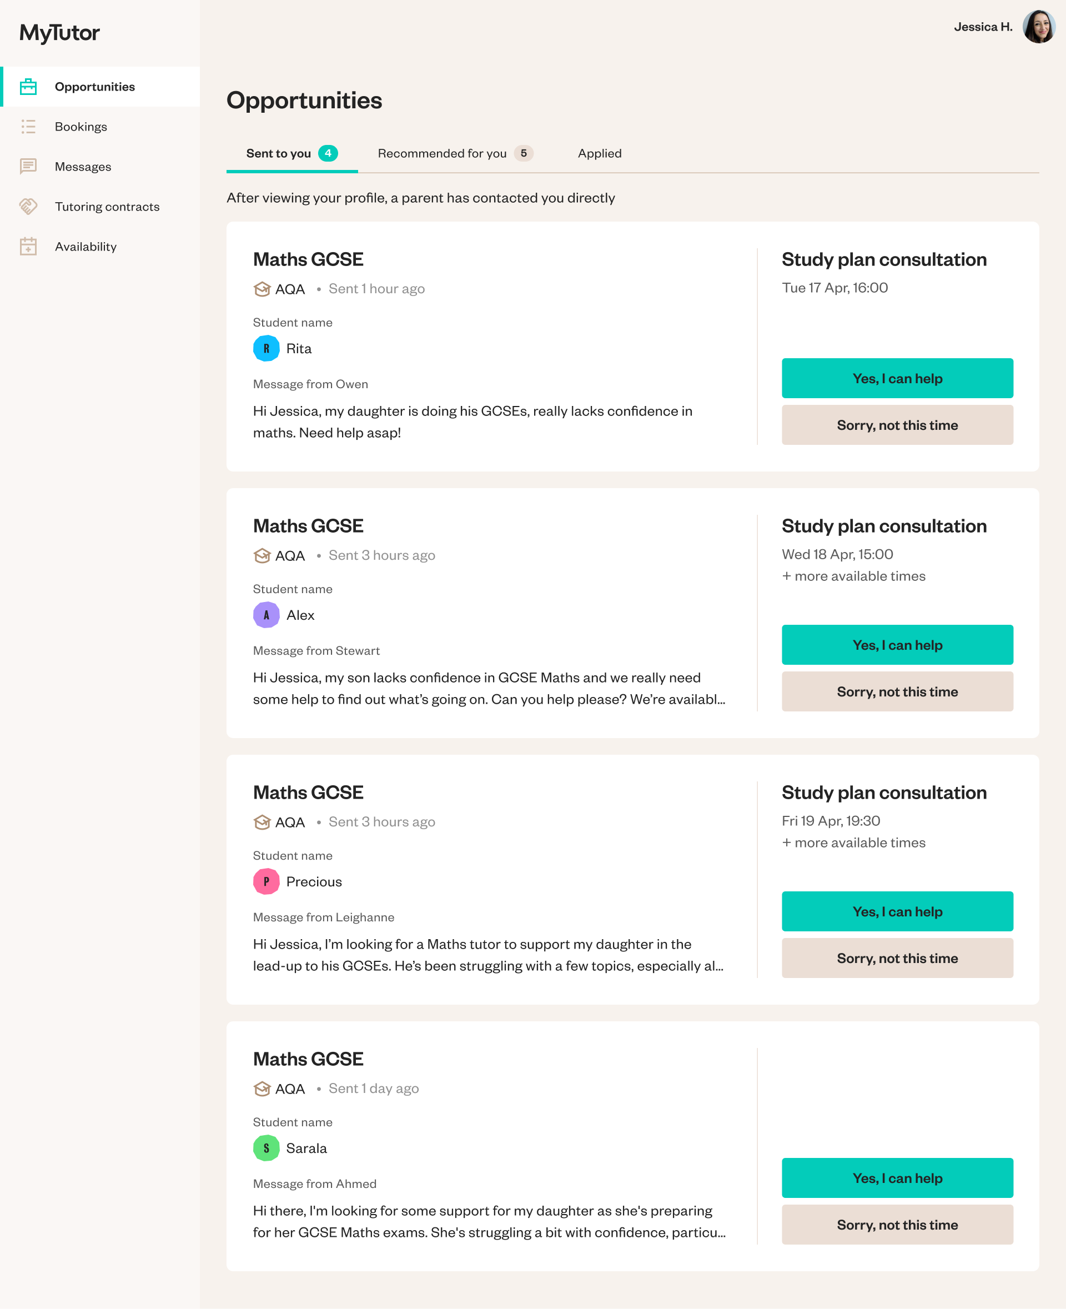Open truncated message from Leighanne
The width and height of the screenshot is (1066, 1309).
pos(488,955)
